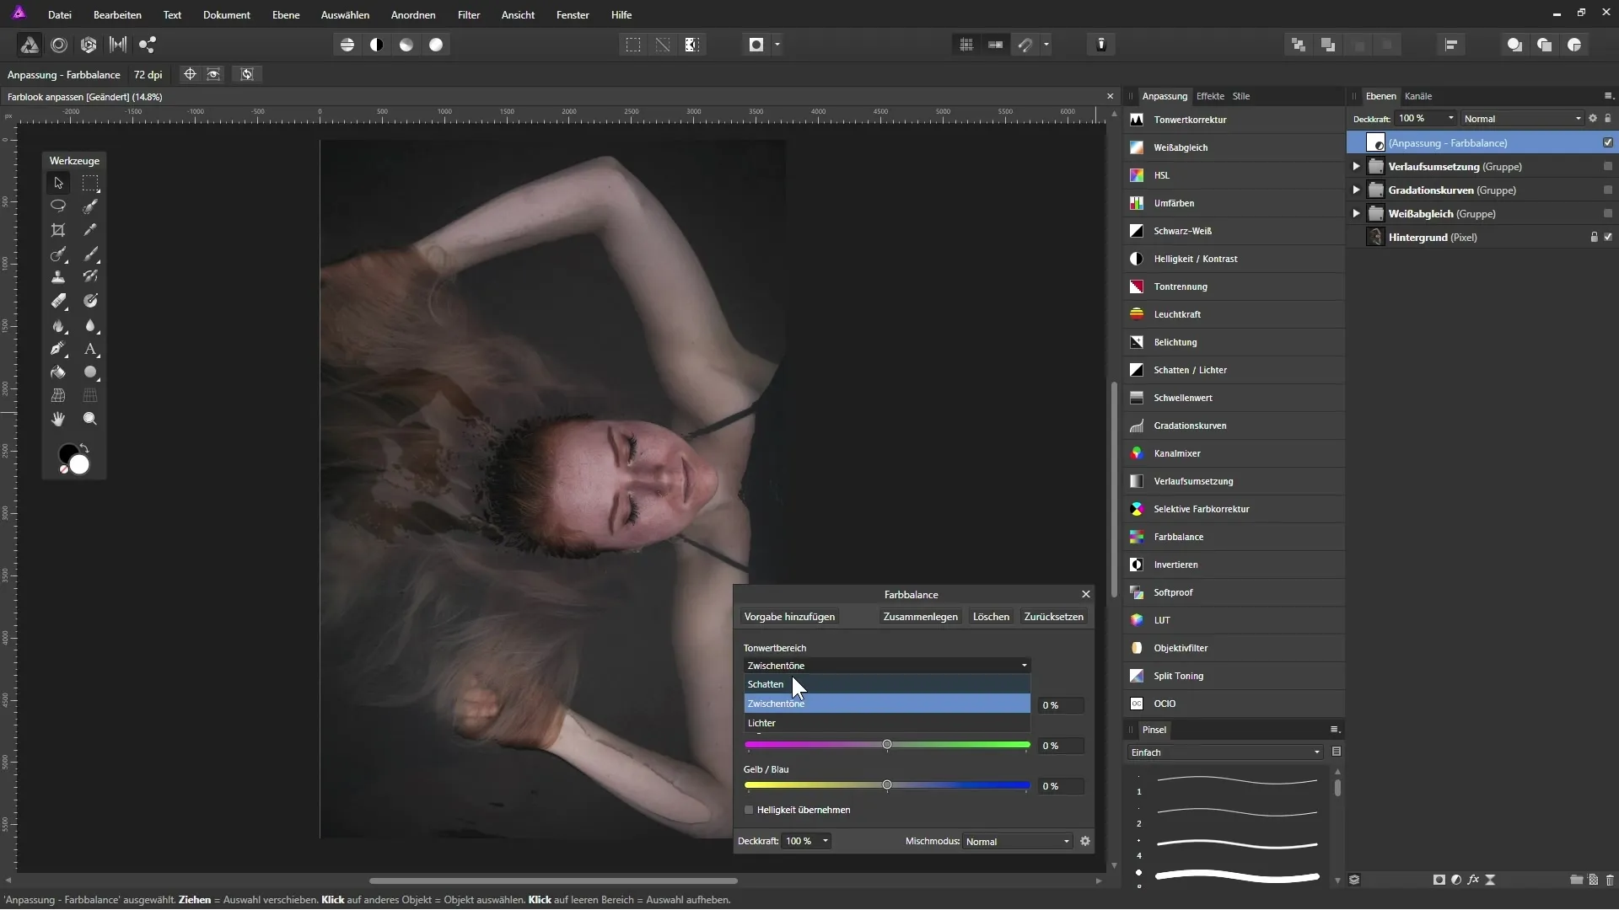Open the Datei menu
The width and height of the screenshot is (1619, 910).
click(60, 15)
